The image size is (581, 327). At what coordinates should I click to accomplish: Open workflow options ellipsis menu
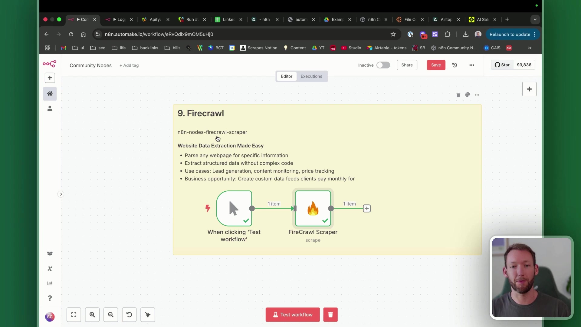point(472,65)
